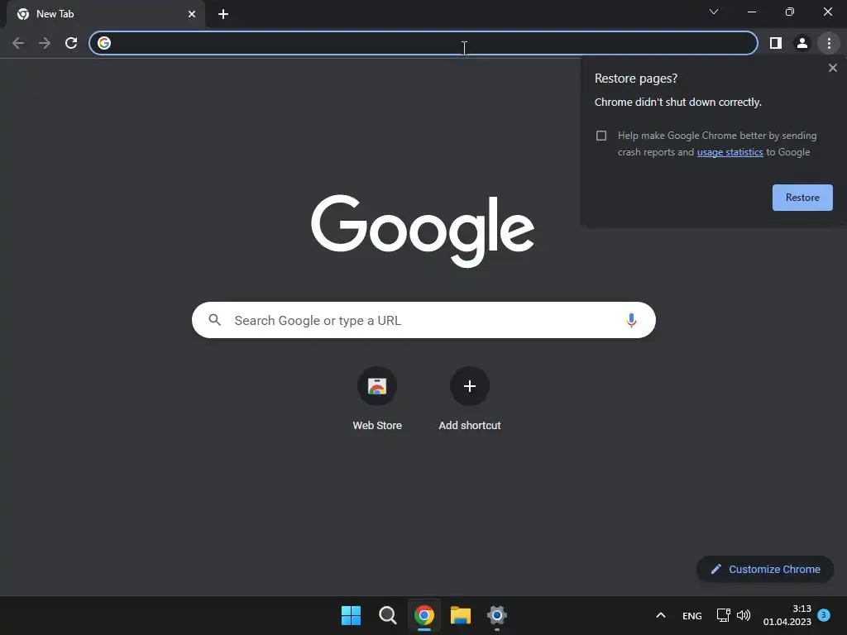Click the back navigation arrow
Image resolution: width=847 pixels, height=635 pixels.
pyautogui.click(x=18, y=43)
